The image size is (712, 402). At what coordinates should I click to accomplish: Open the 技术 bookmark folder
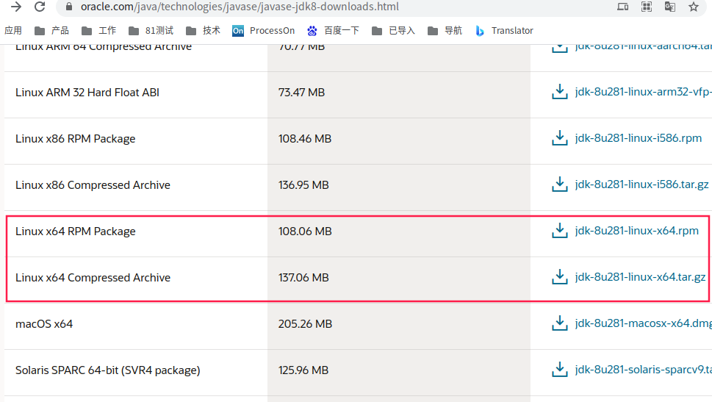click(x=204, y=30)
